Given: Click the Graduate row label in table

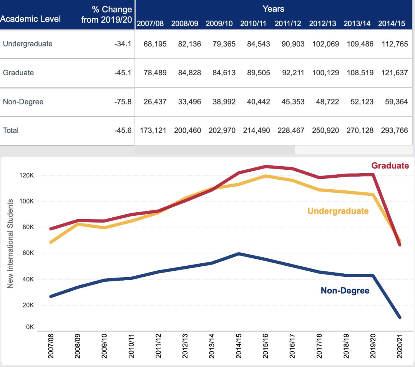Looking at the screenshot, I should (18, 73).
